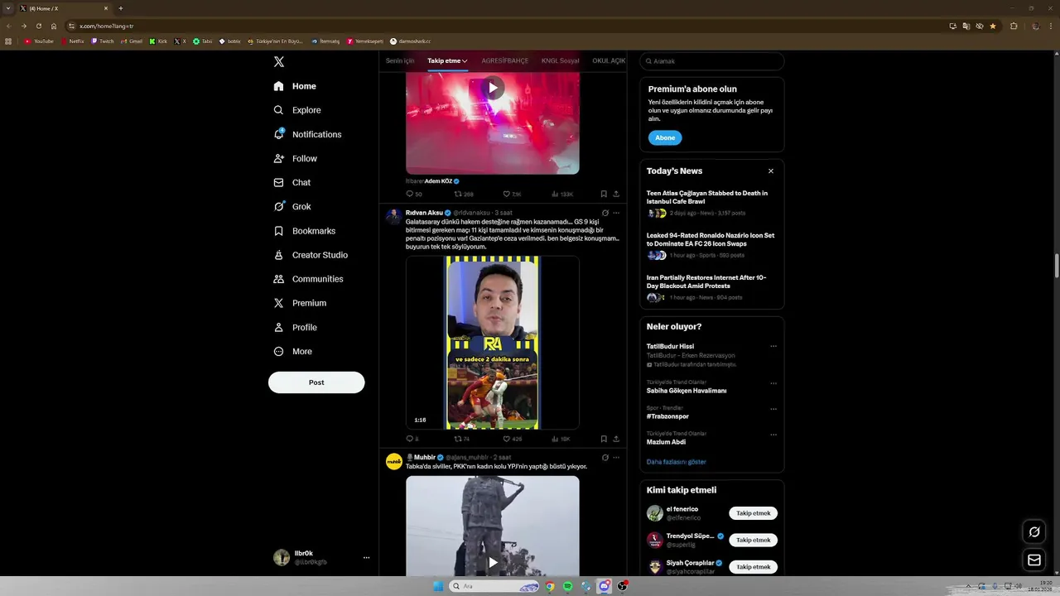The width and height of the screenshot is (1060, 596).
Task: Switch to KNGL Sosyal tab
Action: coord(561,60)
